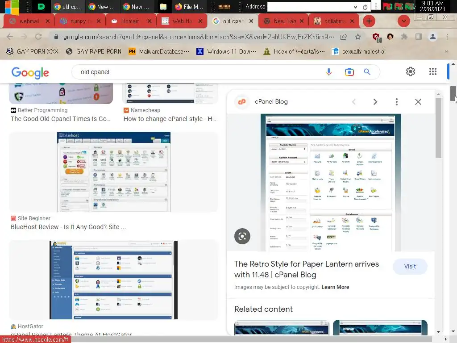The height and width of the screenshot is (343, 457).
Task: Open the cPanel Blog source icon
Action: [x=242, y=102]
